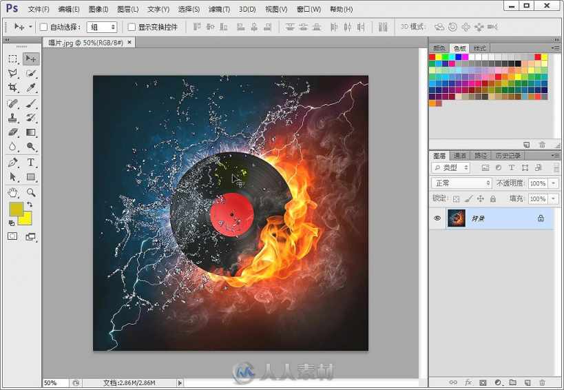The image size is (564, 390).
Task: Switch to the Paths tab
Action: pyautogui.click(x=481, y=156)
